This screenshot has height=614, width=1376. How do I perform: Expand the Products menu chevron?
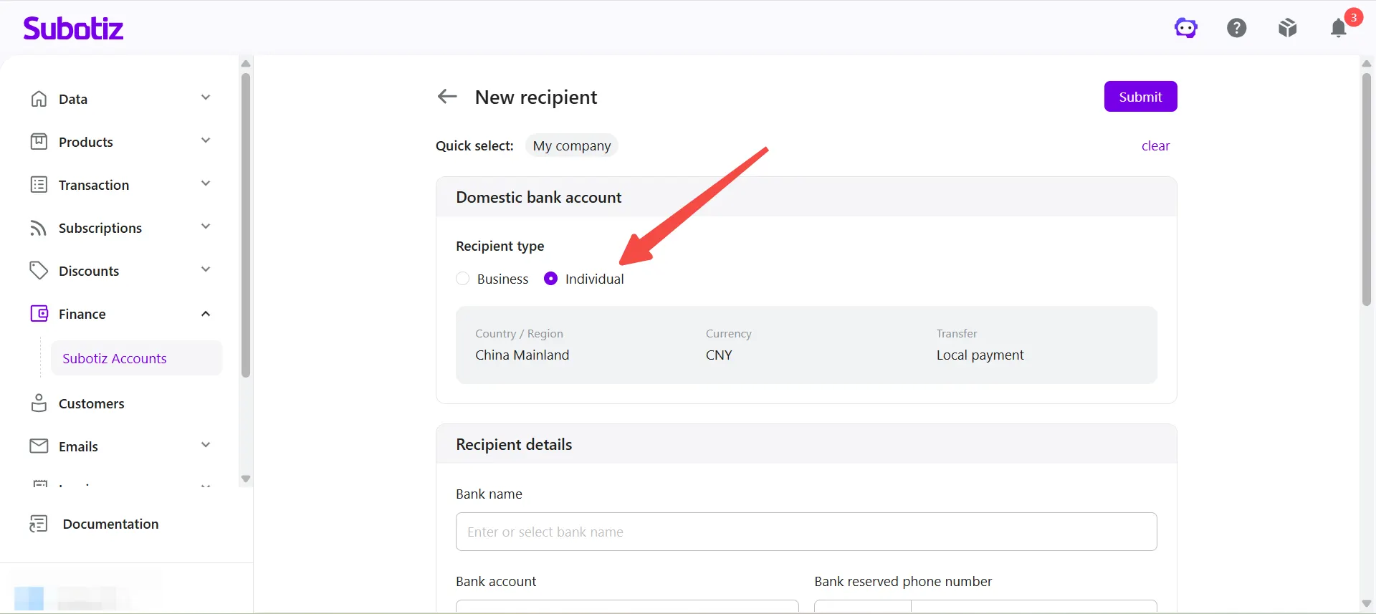[x=206, y=140]
